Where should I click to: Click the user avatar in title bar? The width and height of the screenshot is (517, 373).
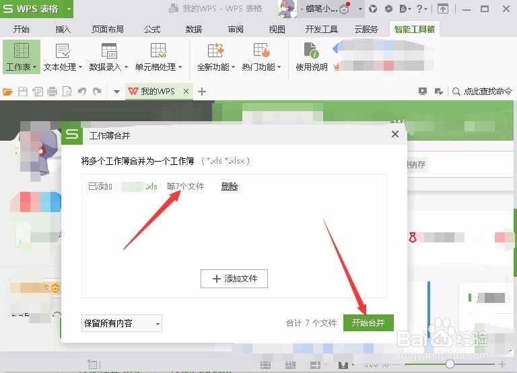coord(287,9)
